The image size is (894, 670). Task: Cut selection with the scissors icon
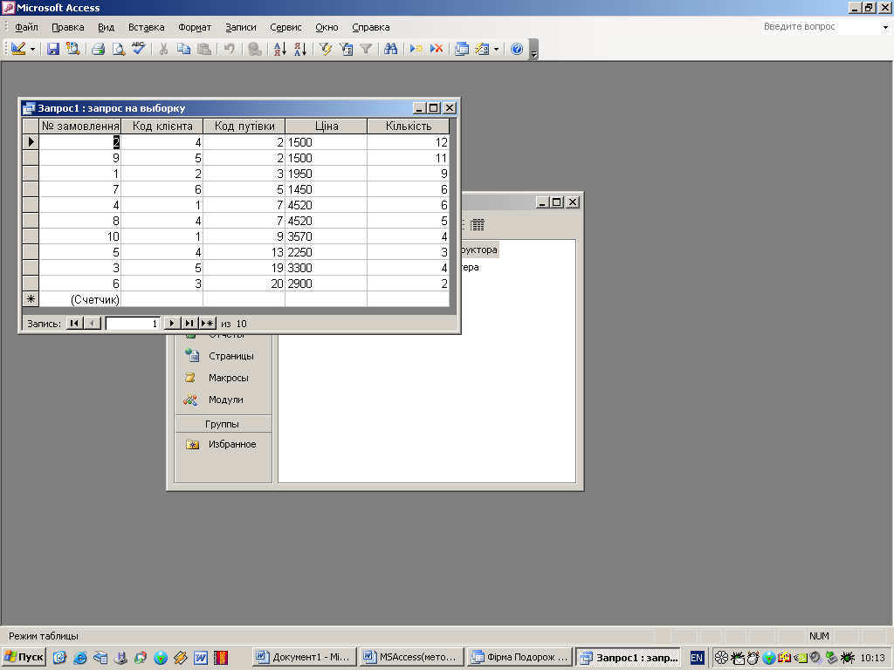tap(163, 49)
